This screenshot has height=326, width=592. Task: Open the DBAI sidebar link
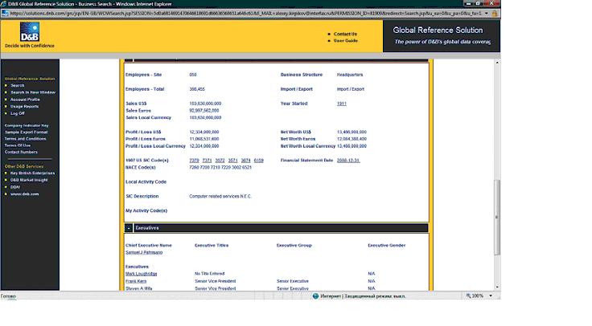[x=15, y=187]
